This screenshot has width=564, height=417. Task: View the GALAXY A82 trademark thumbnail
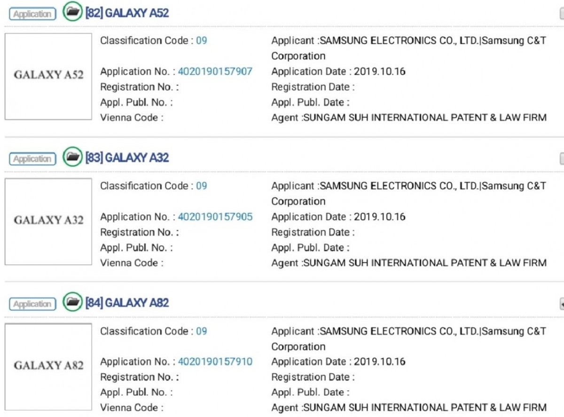48,366
